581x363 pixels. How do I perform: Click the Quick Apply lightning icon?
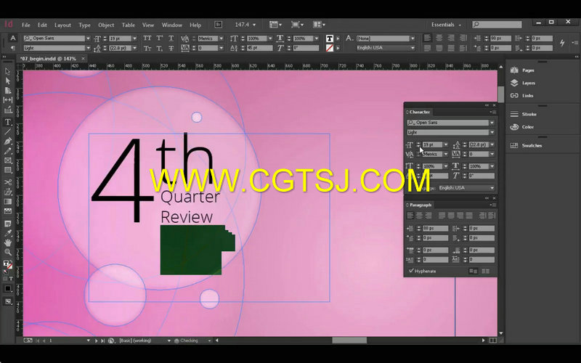pyautogui.click(x=562, y=43)
